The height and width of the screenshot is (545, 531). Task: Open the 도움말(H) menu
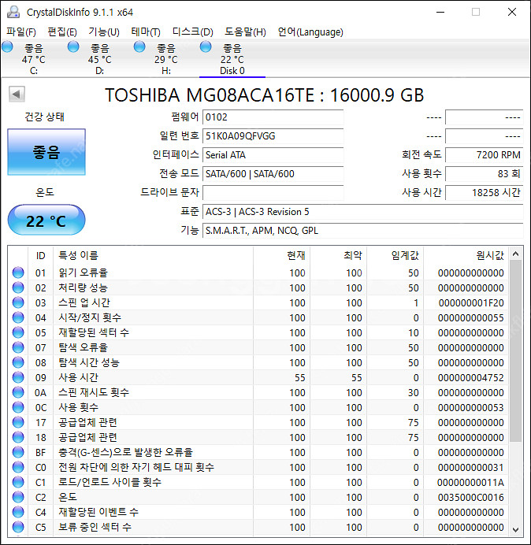click(x=245, y=32)
